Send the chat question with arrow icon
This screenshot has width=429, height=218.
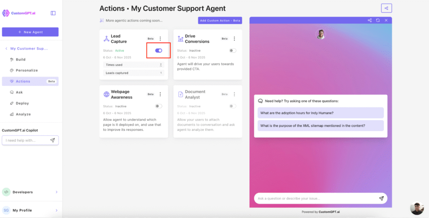tap(381, 198)
